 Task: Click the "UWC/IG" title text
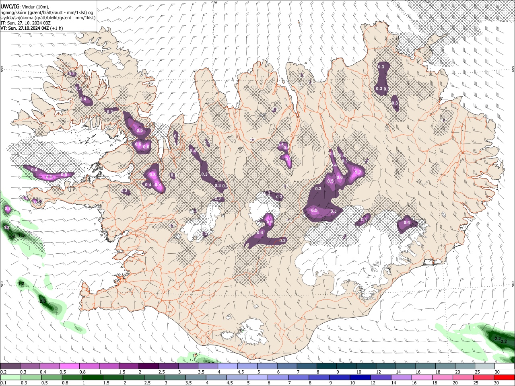pos(10,6)
